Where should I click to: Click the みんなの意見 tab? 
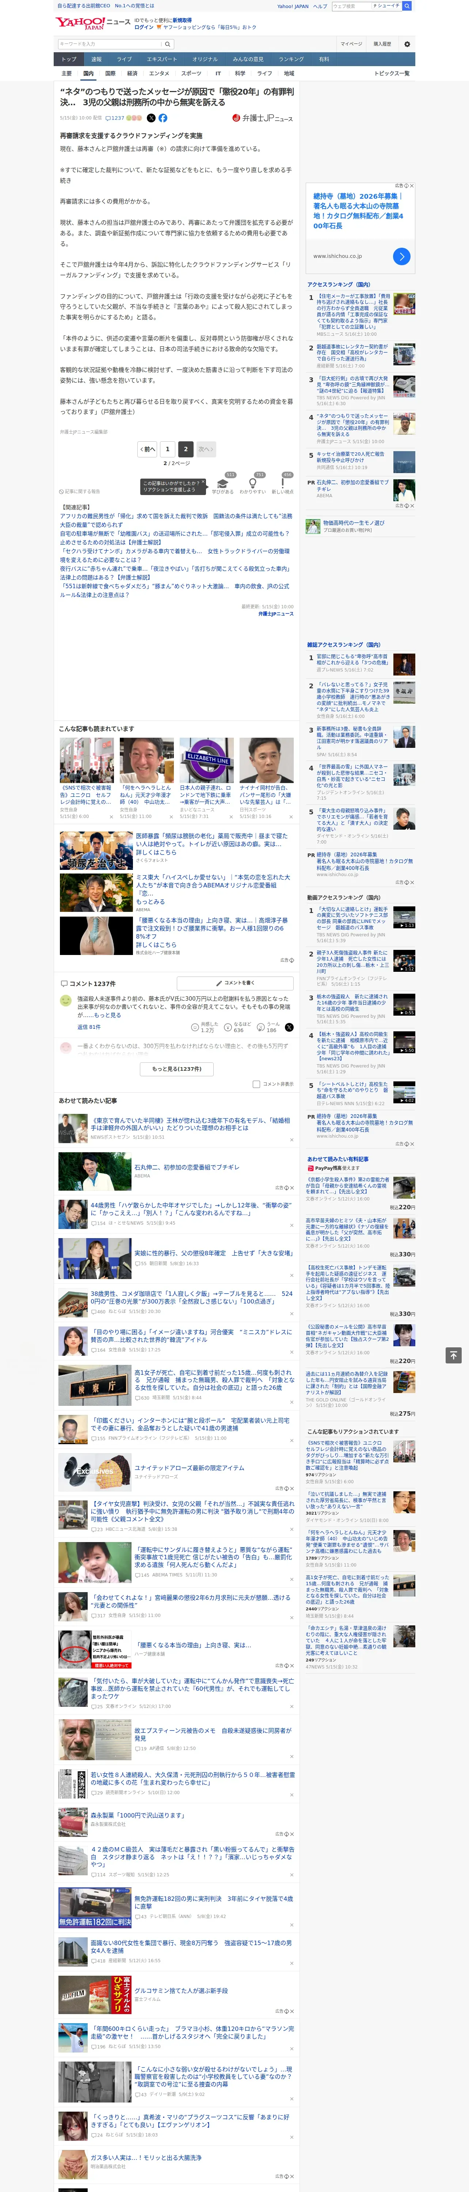(248, 60)
